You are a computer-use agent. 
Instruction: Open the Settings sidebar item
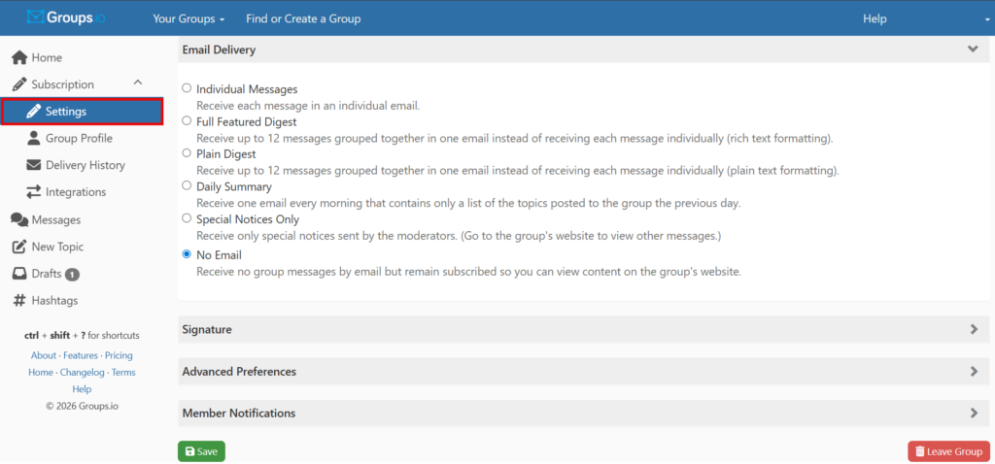pyautogui.click(x=82, y=112)
